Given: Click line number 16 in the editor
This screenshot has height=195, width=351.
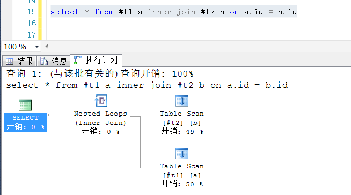Looking at the screenshot, I should tap(32, 23).
